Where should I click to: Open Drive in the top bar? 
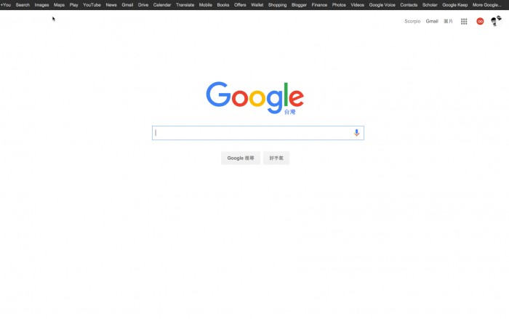click(143, 5)
